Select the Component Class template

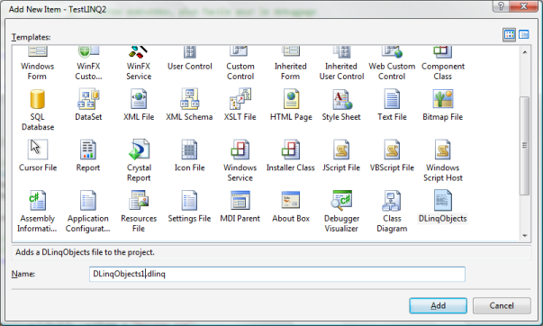442,63
